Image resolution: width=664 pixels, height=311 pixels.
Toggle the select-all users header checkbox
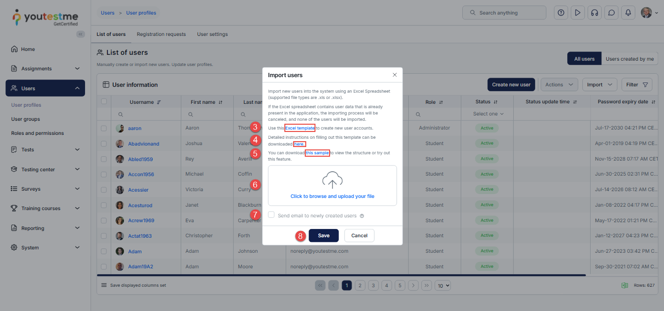104,101
